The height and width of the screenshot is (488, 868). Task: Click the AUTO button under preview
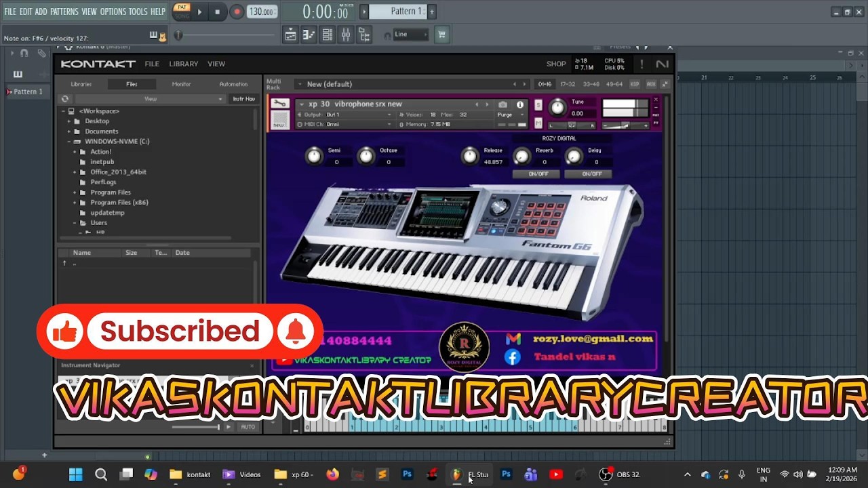[248, 427]
